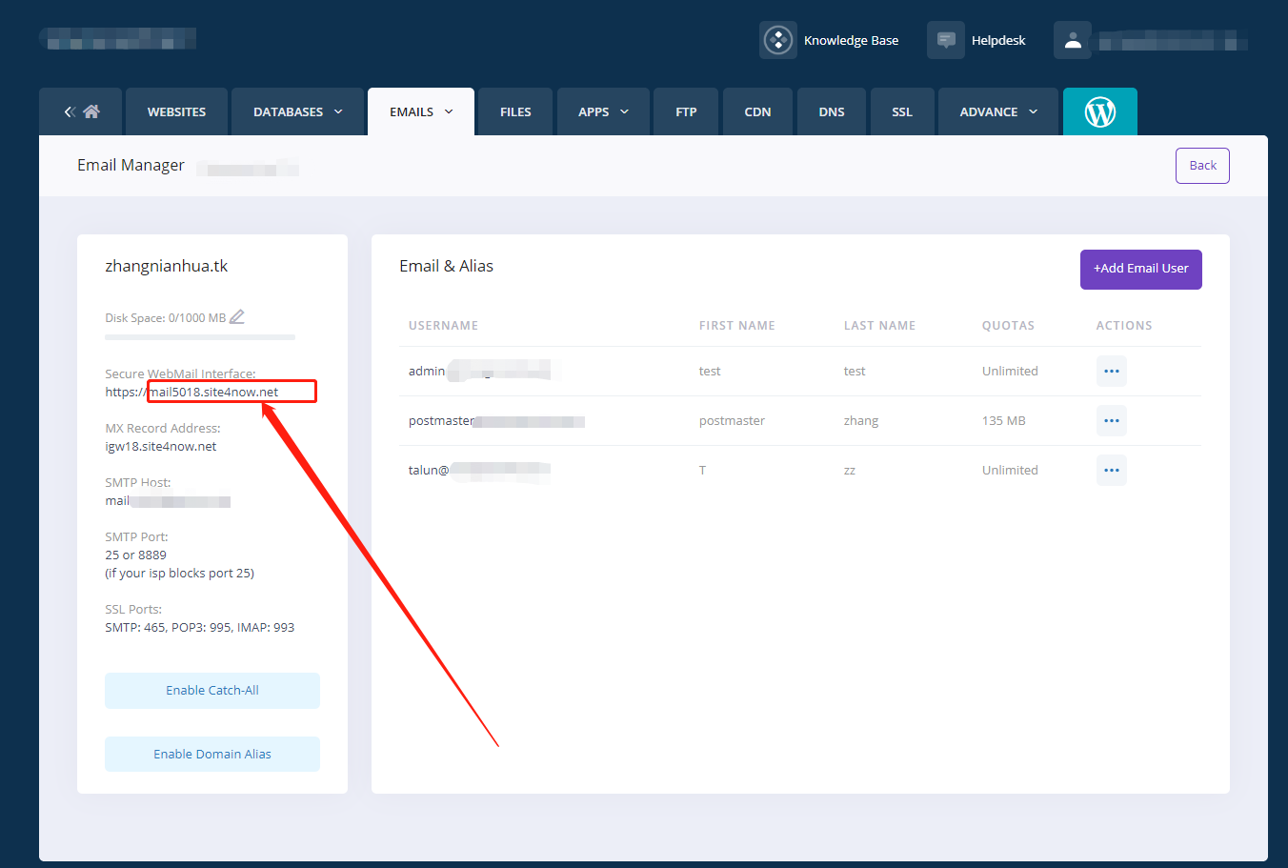Click the user account avatar icon
The image size is (1288, 868).
[1073, 40]
